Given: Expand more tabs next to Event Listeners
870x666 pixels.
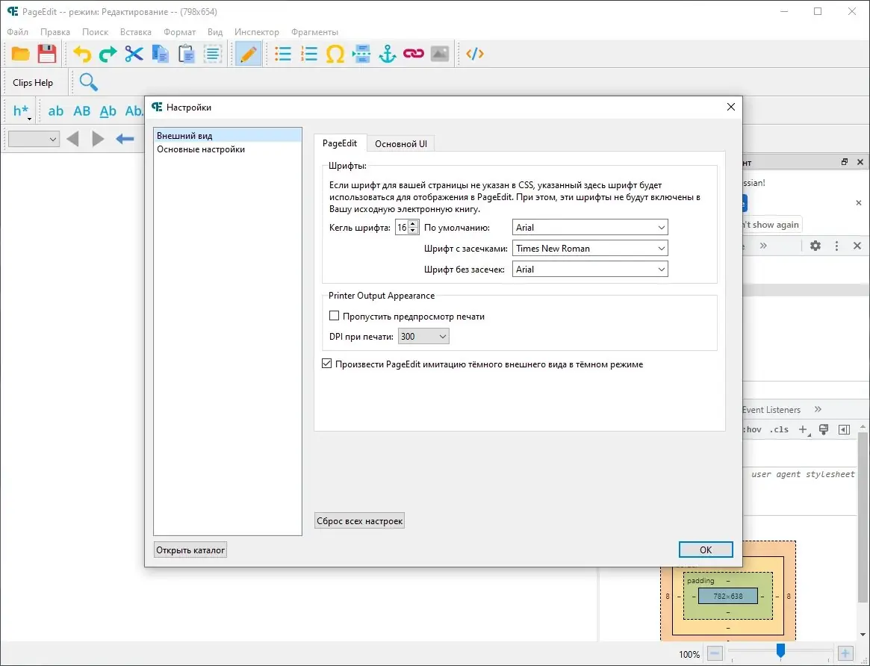Looking at the screenshot, I should 818,409.
